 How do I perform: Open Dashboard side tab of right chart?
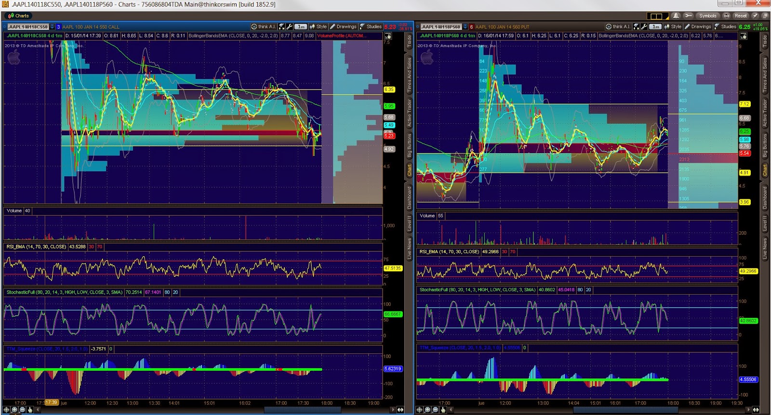click(764, 197)
